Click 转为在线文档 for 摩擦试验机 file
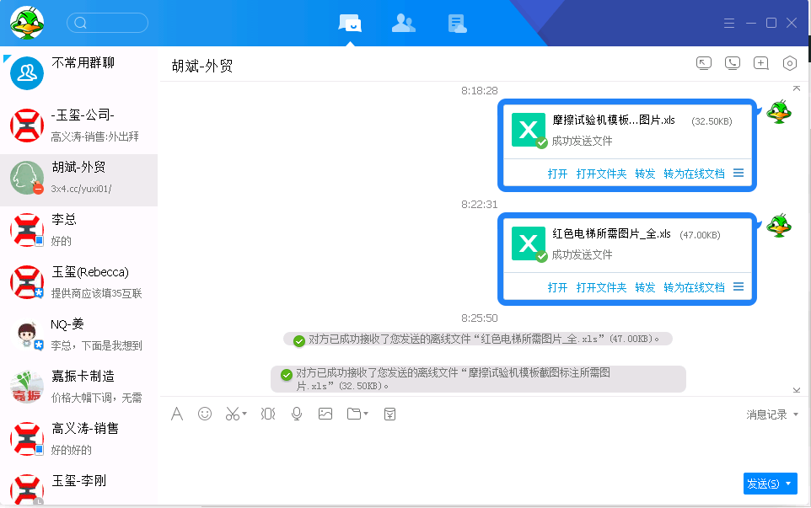This screenshot has height=508, width=811. coord(694,174)
